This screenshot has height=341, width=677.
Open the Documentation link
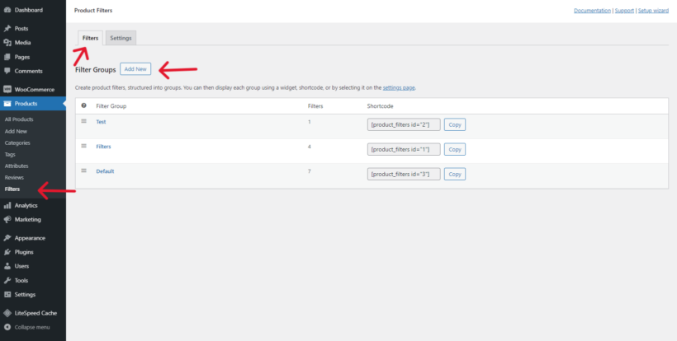[592, 11]
